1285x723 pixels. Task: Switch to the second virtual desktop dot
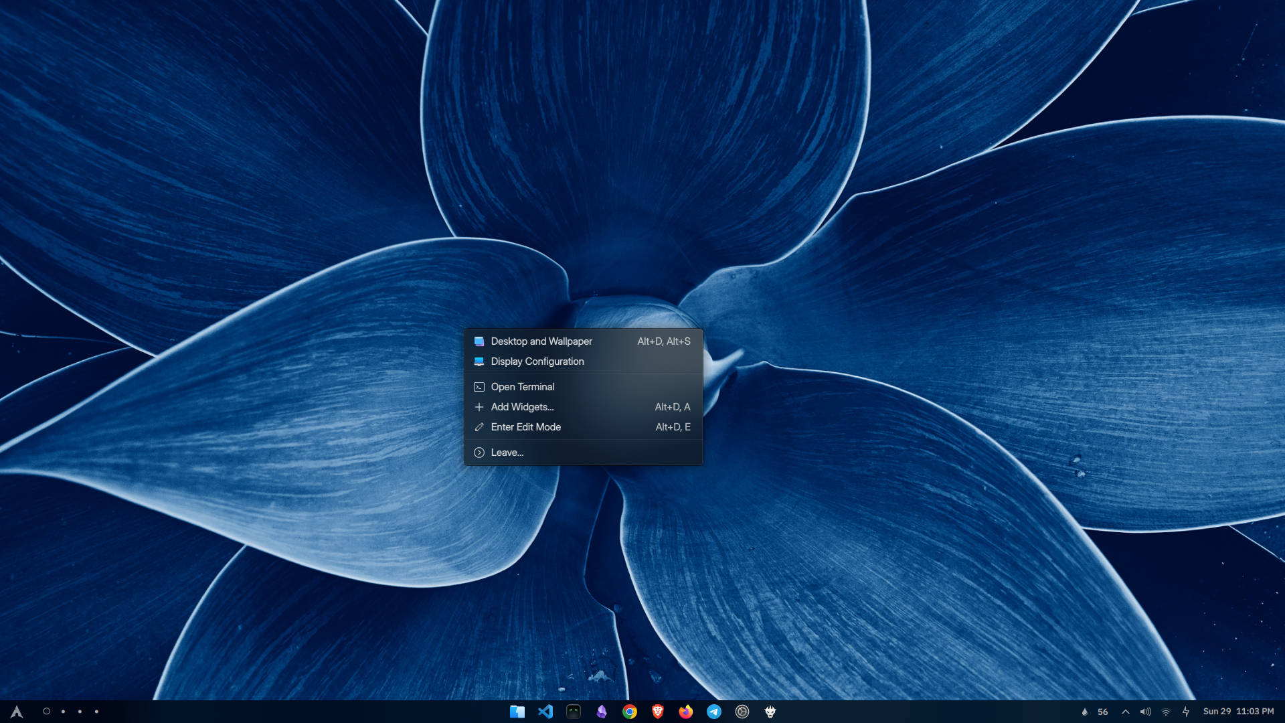tap(63, 712)
